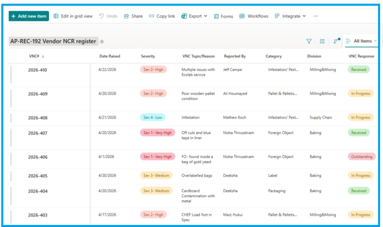Share the list

[x=133, y=16]
